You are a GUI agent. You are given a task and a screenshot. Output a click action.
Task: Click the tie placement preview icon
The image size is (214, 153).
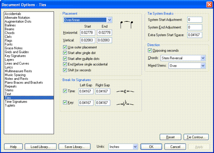pyautogui.click(x=127, y=24)
